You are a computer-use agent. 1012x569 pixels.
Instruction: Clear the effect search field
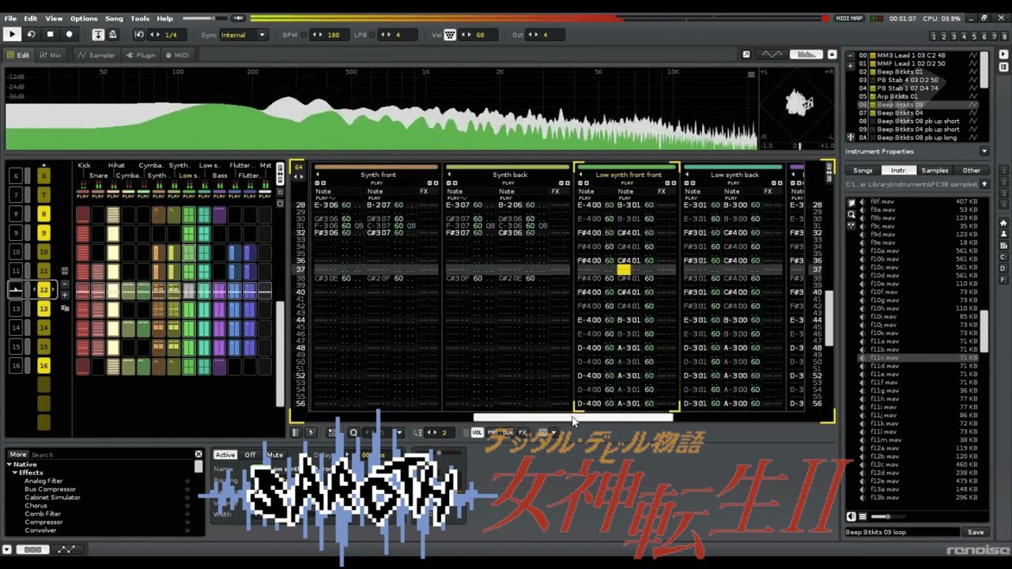pyautogui.click(x=198, y=454)
